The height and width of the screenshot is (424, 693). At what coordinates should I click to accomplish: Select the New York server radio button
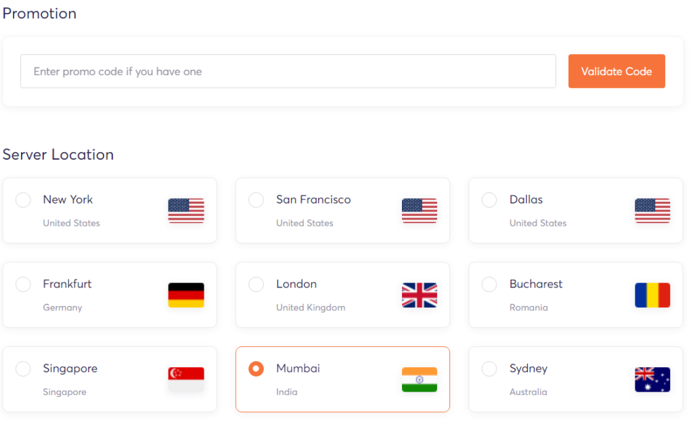click(x=22, y=199)
